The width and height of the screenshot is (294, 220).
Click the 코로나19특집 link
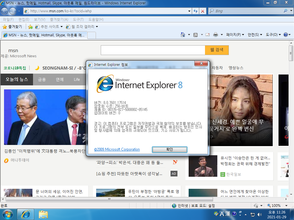[x=15, y=68]
